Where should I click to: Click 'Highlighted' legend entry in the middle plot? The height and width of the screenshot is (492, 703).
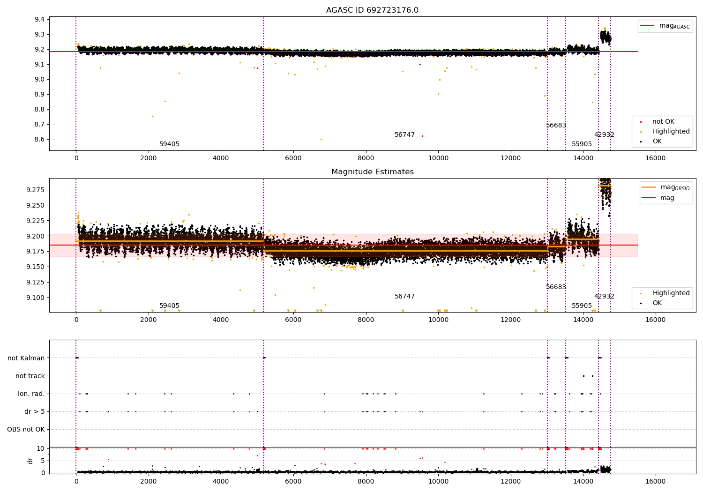click(x=665, y=293)
